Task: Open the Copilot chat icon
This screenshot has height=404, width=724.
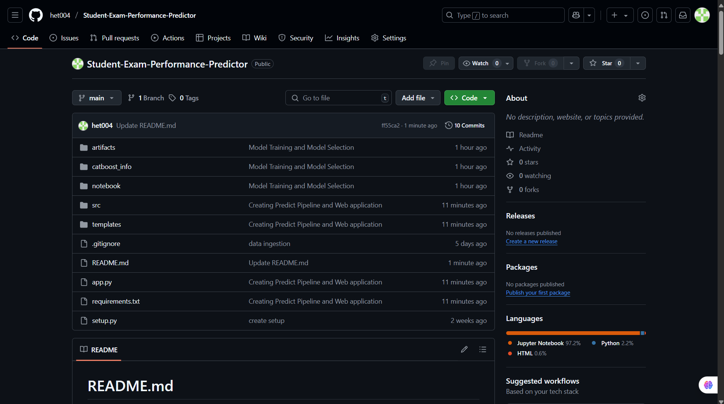Action: 576,15
